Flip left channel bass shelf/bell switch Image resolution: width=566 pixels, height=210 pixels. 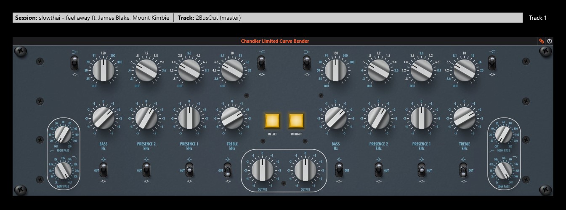pos(74,63)
